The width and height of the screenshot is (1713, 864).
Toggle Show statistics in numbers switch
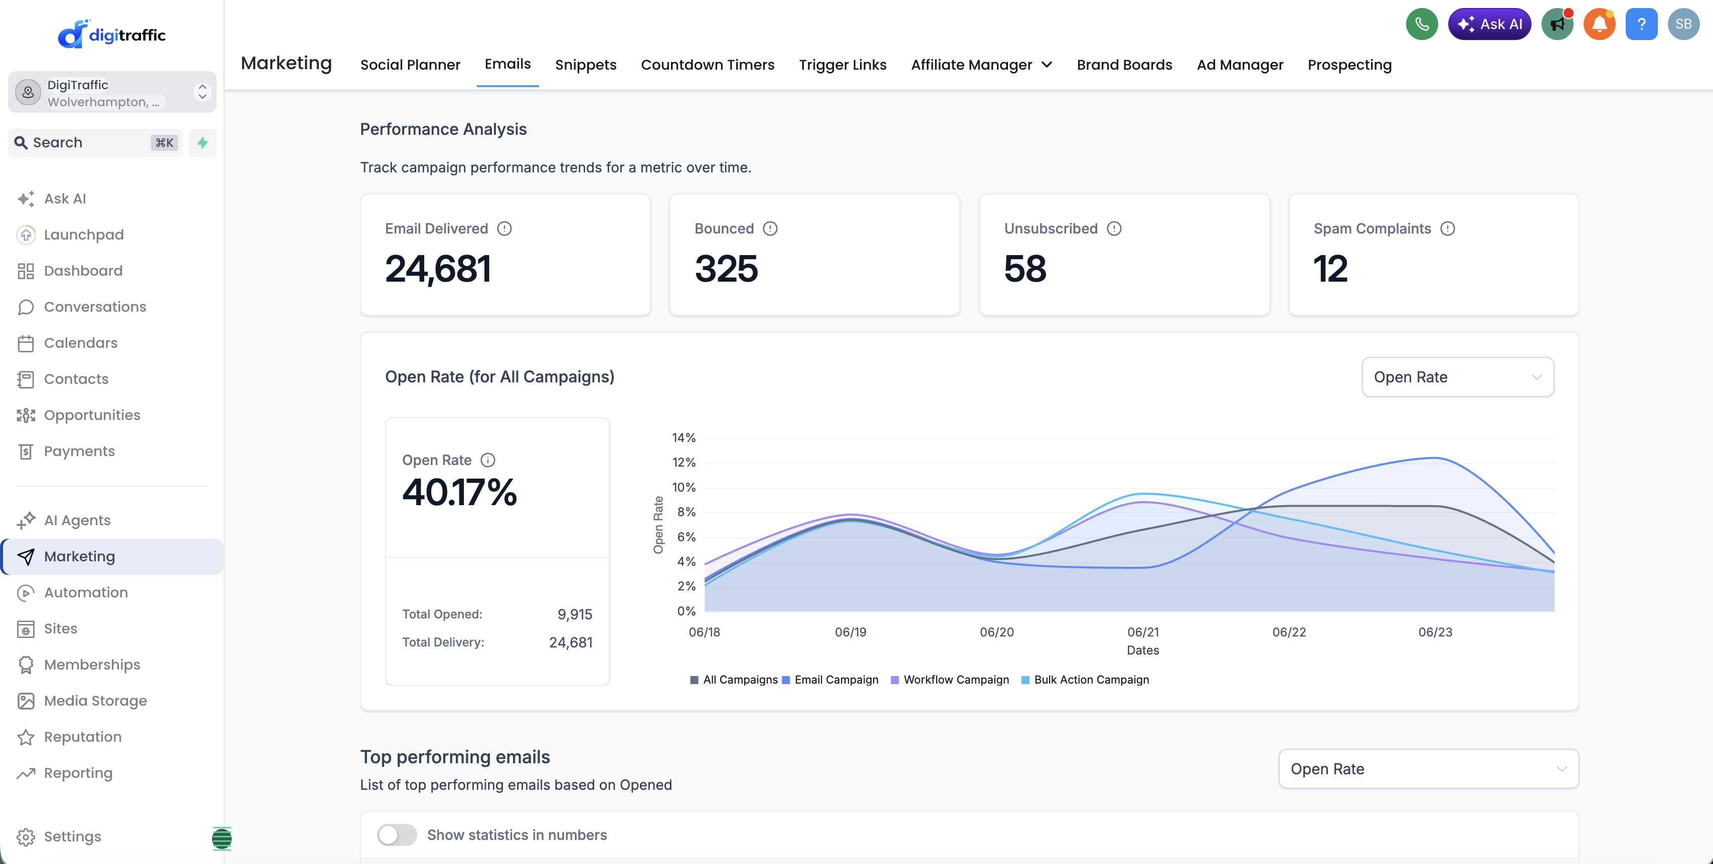pos(397,835)
